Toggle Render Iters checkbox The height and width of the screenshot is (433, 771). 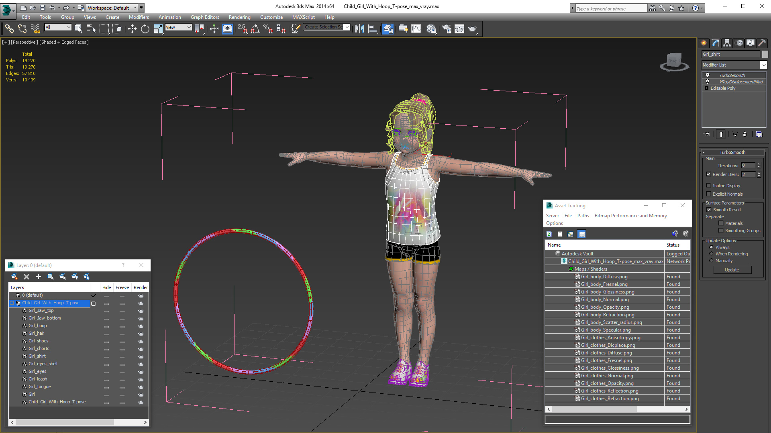709,174
